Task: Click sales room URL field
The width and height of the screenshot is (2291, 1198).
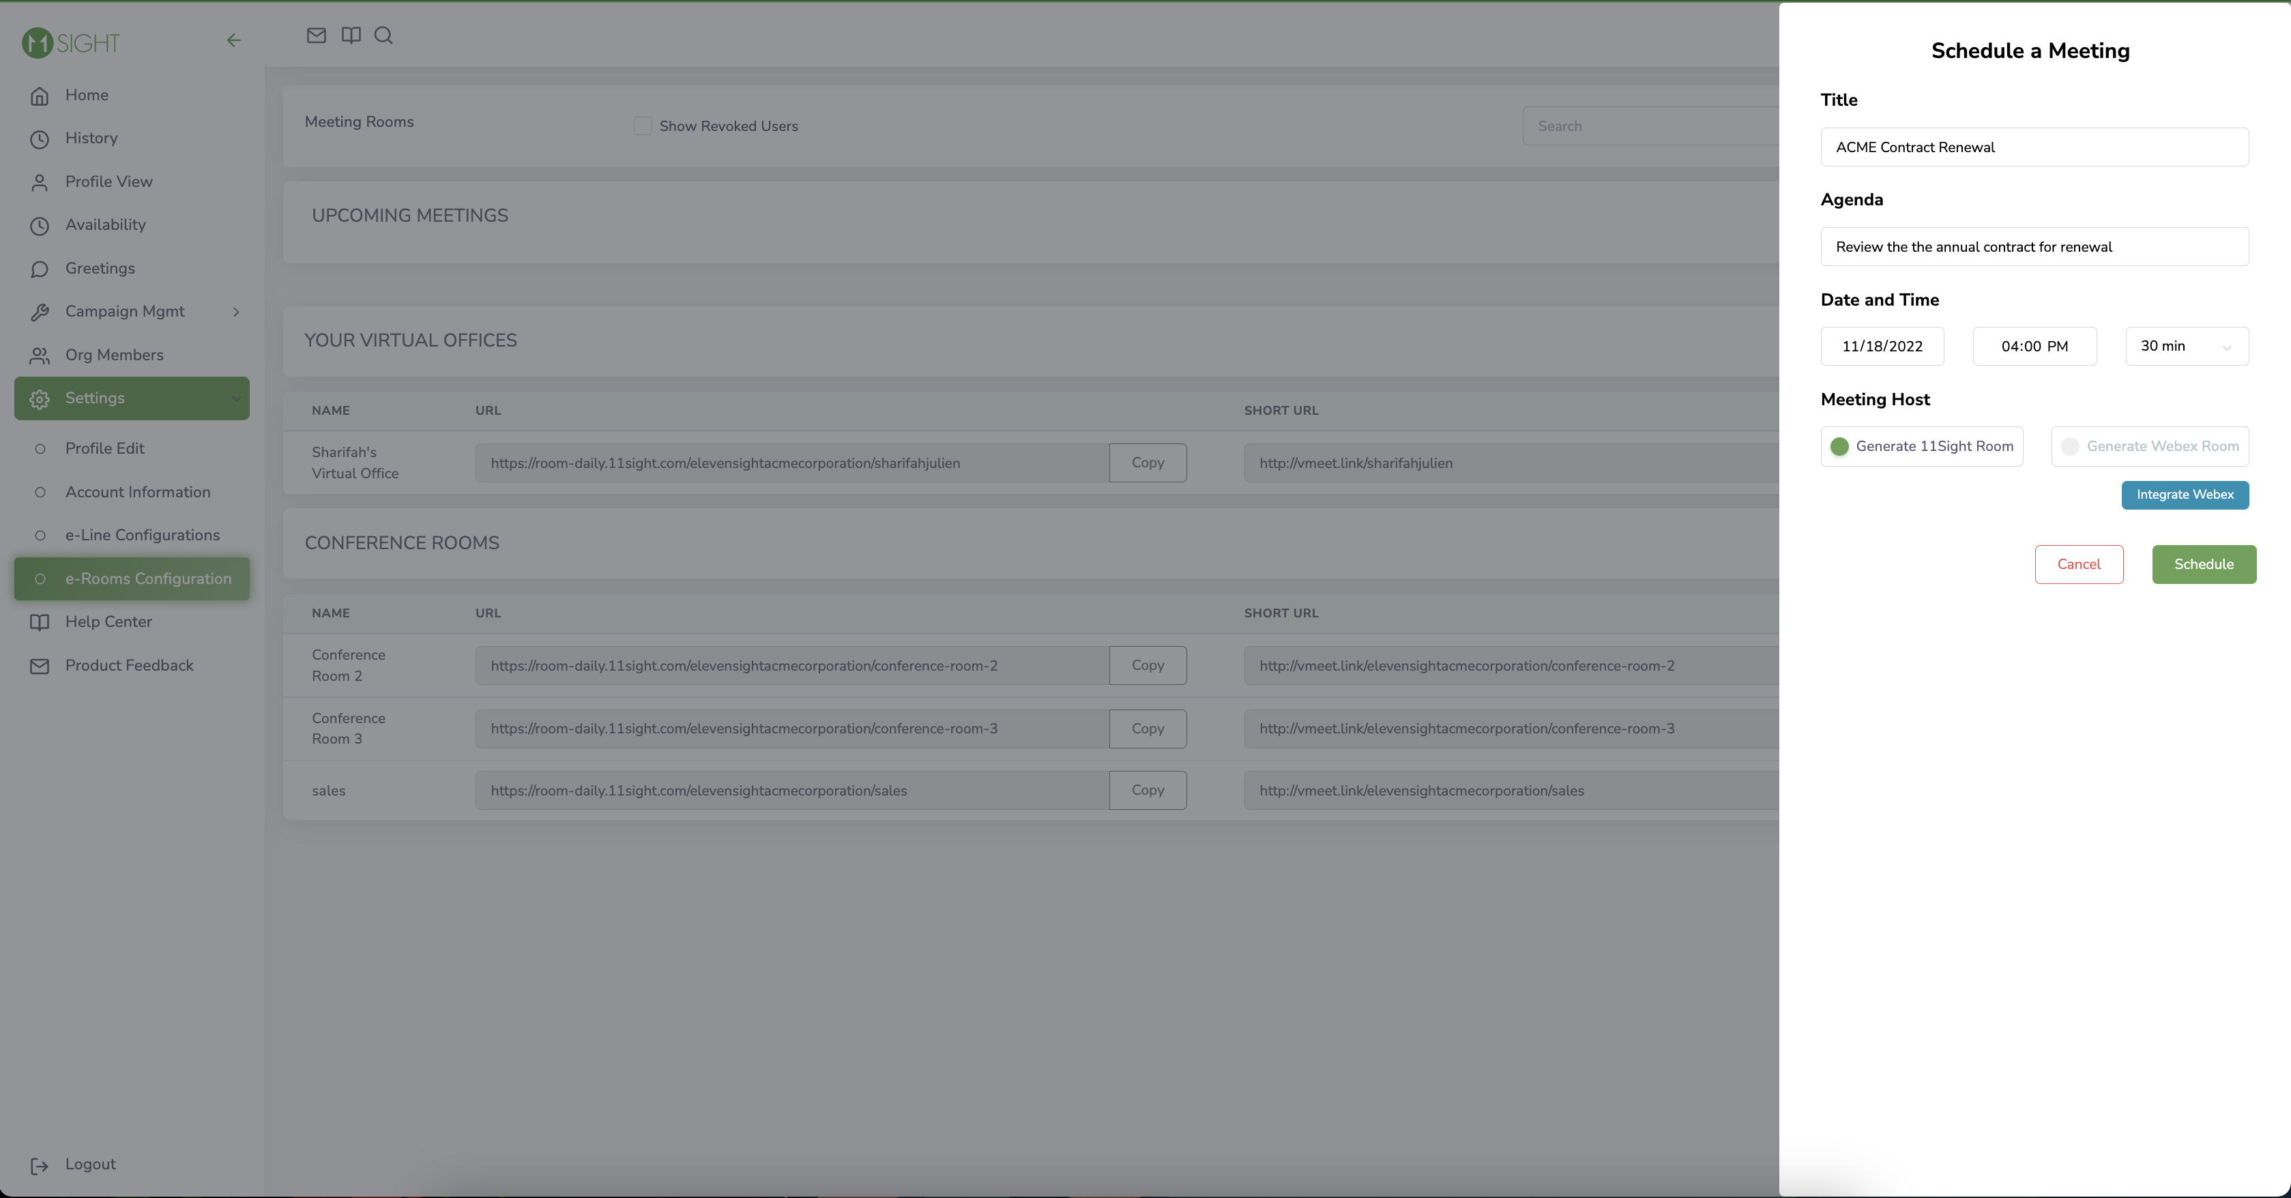Action: (x=791, y=790)
